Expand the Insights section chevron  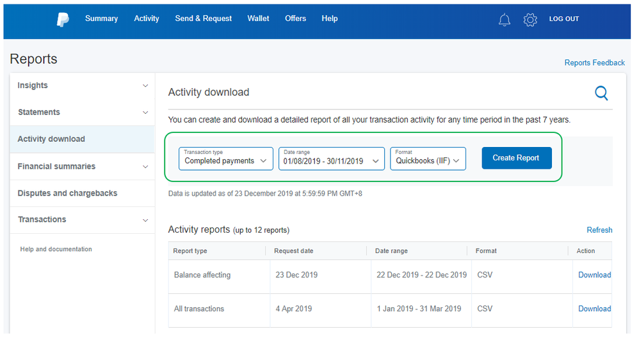pos(145,86)
